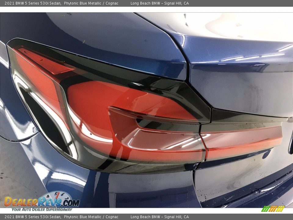
Task: Click the upper left orange-red taillight section
Action: pyautogui.click(x=37, y=73)
